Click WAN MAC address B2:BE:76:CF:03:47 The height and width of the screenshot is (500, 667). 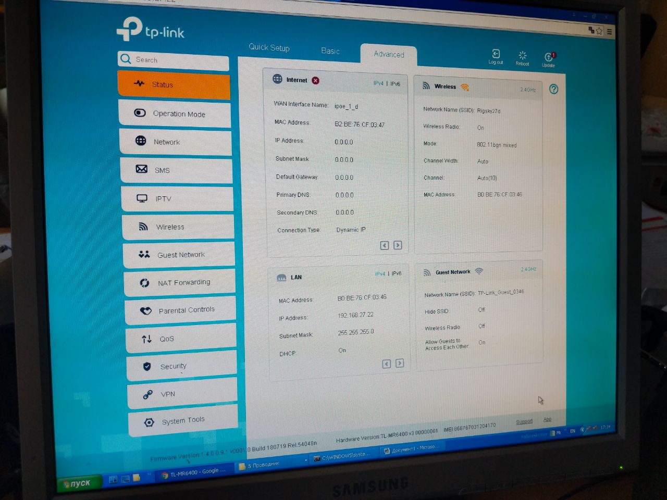pyautogui.click(x=360, y=124)
